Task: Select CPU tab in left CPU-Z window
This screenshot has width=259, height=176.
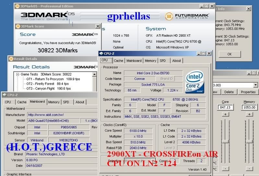Action: (x=8, y=102)
